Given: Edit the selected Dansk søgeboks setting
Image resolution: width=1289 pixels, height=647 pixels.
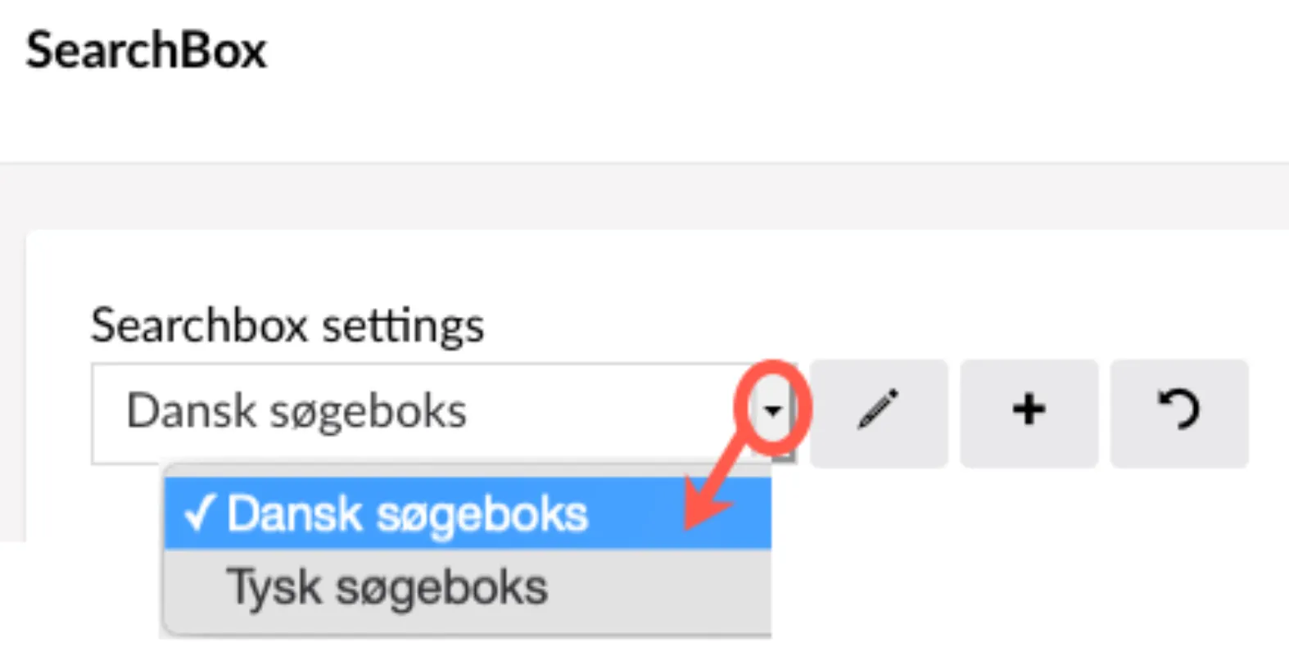Looking at the screenshot, I should (x=879, y=413).
